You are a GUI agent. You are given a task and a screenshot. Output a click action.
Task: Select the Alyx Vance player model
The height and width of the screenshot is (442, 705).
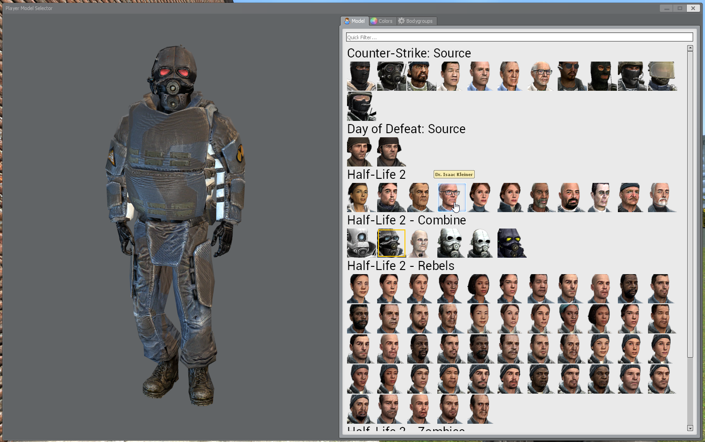(362, 198)
